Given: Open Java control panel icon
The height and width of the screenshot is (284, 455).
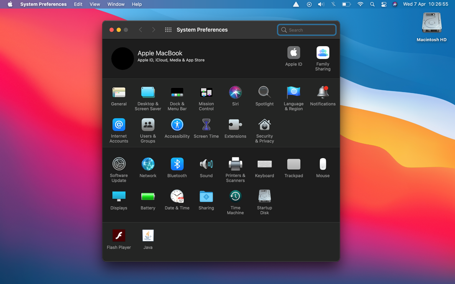Looking at the screenshot, I should 148,236.
